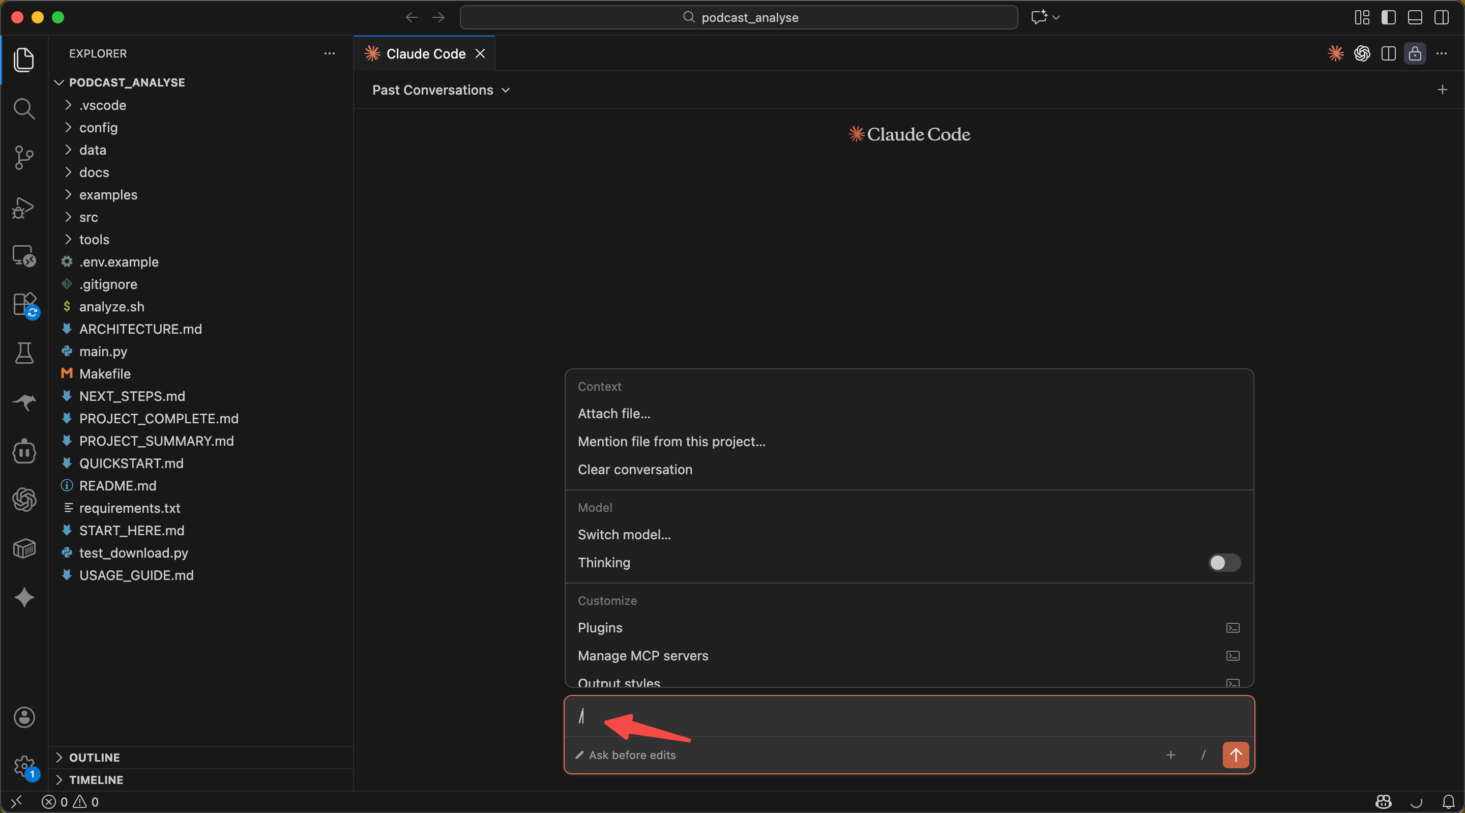1465x813 pixels.
Task: Open Manage gear settings
Action: pos(24,766)
